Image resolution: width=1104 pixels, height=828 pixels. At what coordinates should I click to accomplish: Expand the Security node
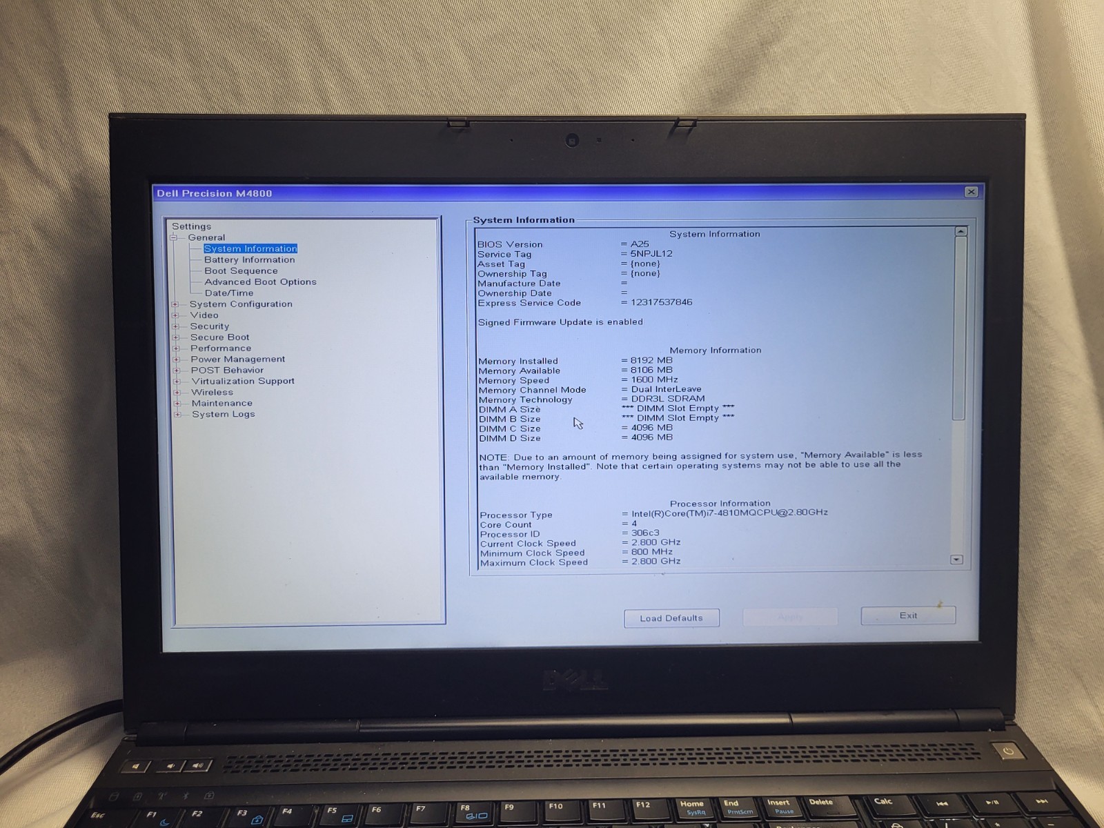(x=176, y=326)
